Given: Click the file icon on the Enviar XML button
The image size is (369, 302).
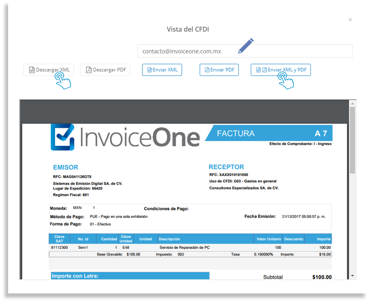Looking at the screenshot, I should (149, 70).
